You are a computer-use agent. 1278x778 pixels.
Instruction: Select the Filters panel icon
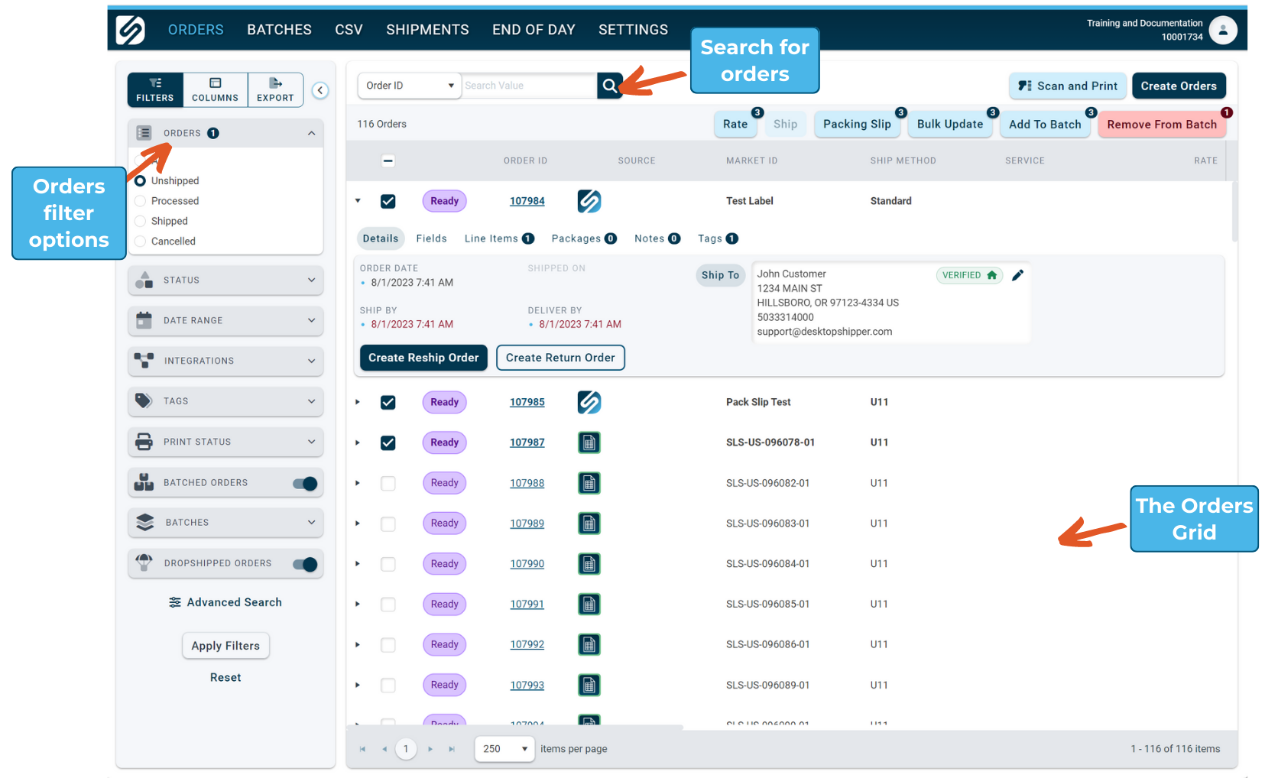[x=155, y=84]
